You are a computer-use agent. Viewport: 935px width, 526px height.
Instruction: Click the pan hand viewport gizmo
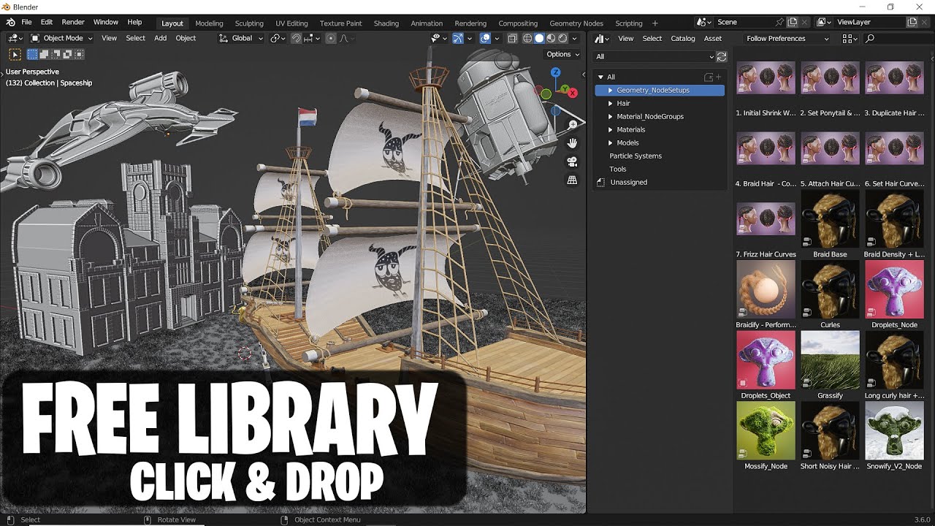pyautogui.click(x=573, y=143)
